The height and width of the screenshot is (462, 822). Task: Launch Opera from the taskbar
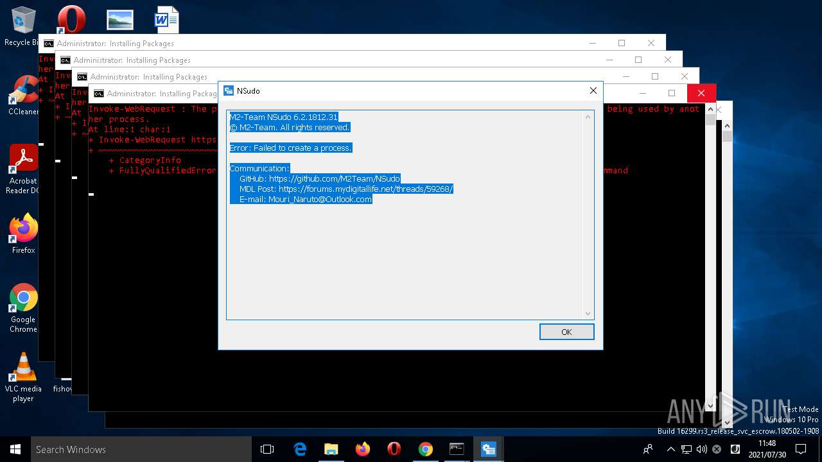coord(394,449)
